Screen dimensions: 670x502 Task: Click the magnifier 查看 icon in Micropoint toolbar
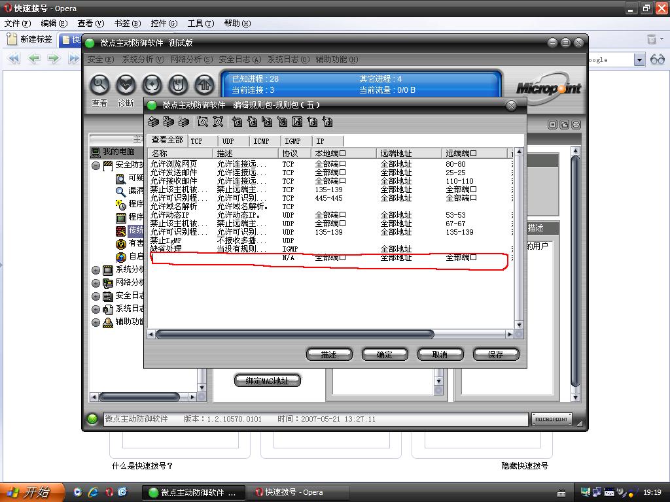point(99,85)
